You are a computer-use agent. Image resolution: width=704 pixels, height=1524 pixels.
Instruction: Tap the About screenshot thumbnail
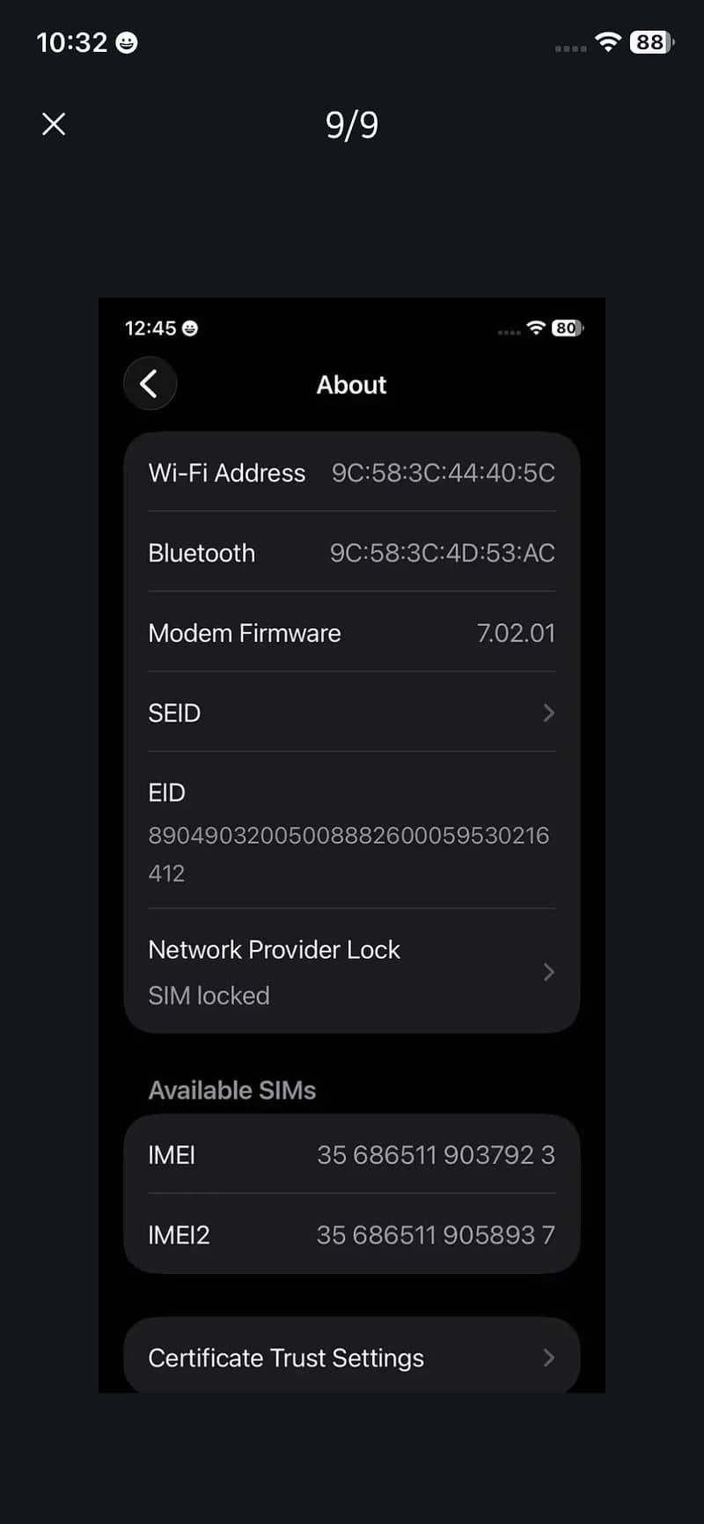click(352, 845)
